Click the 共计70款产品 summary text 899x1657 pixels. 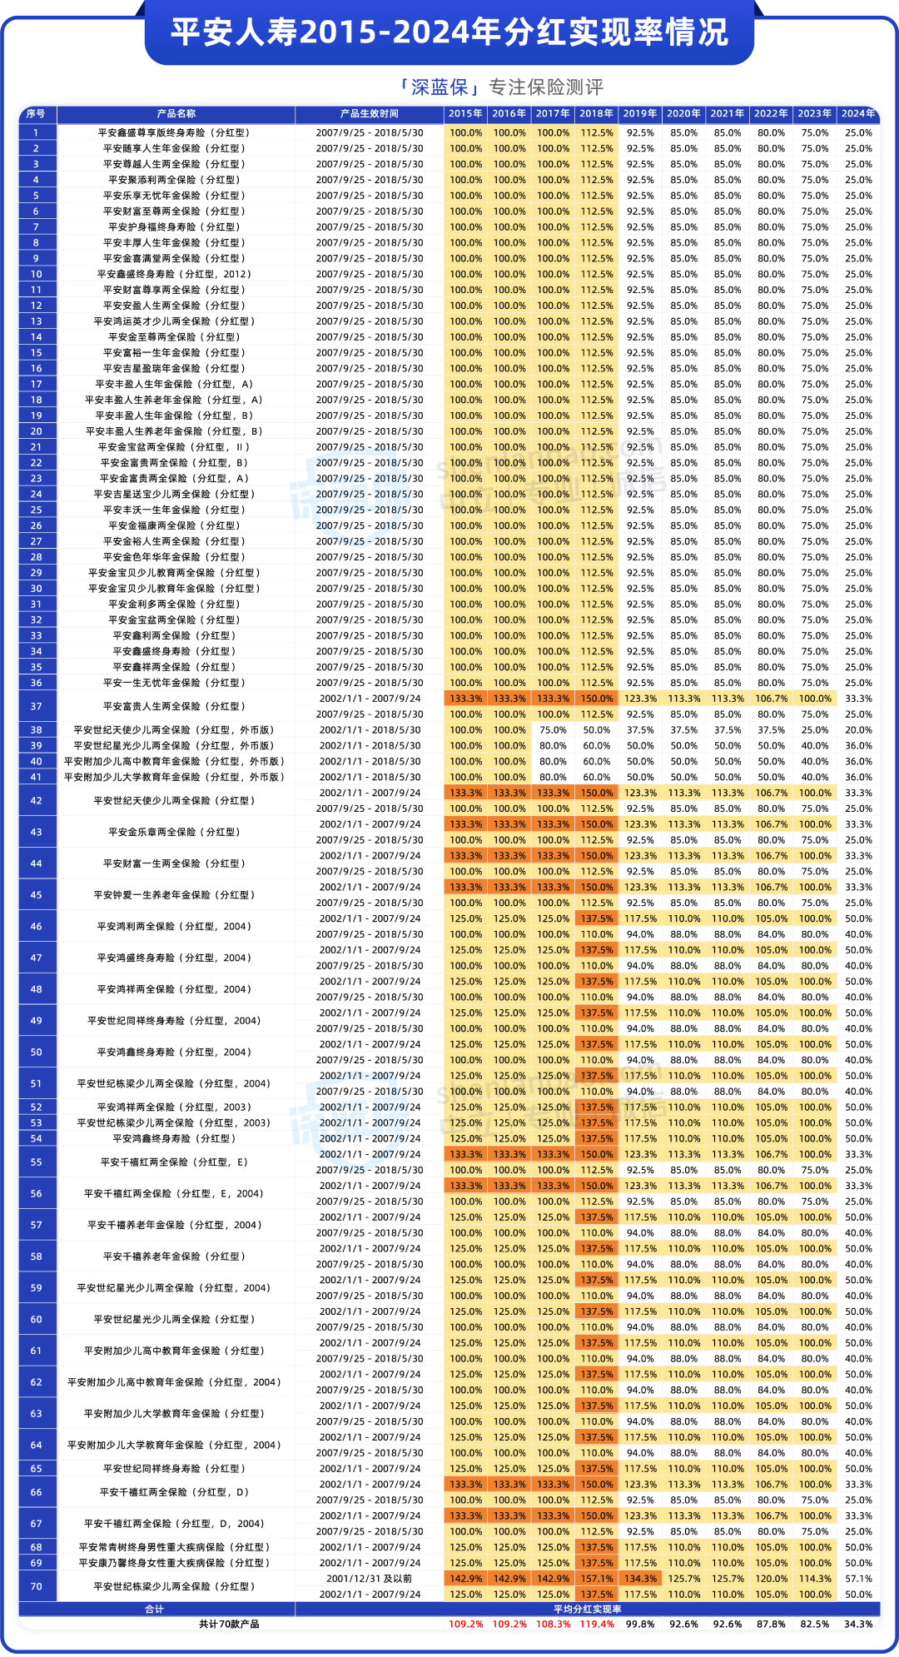pos(228,1625)
